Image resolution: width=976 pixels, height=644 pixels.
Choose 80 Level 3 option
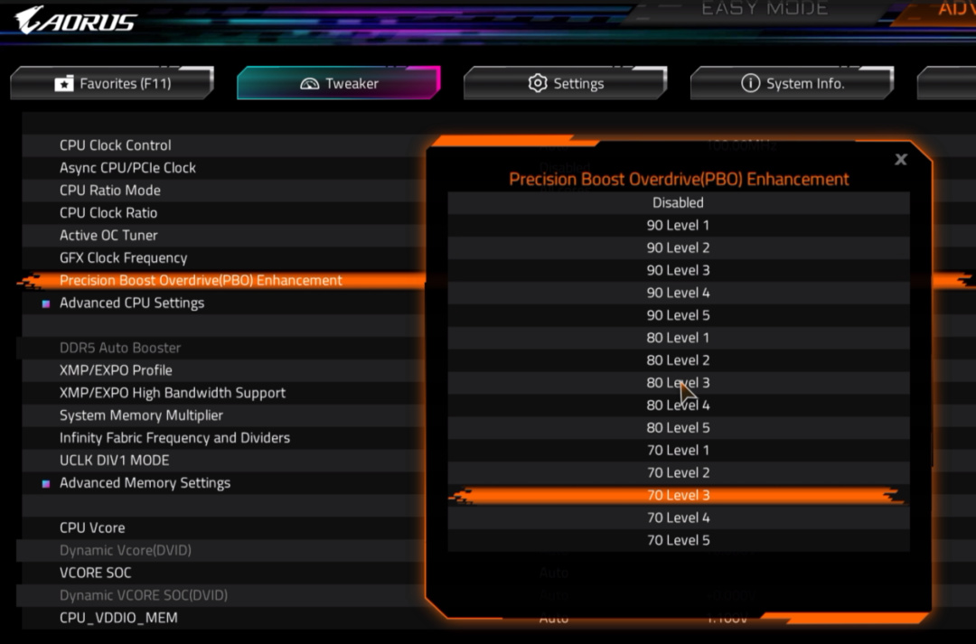pyautogui.click(x=679, y=383)
